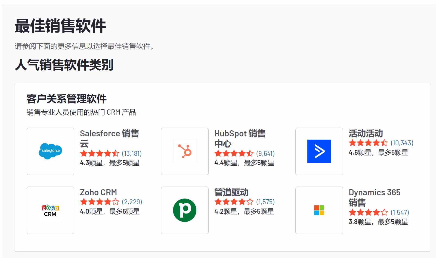This screenshot has width=436, height=258.
Task: Select the 管道驱动 product title
Action: click(232, 192)
